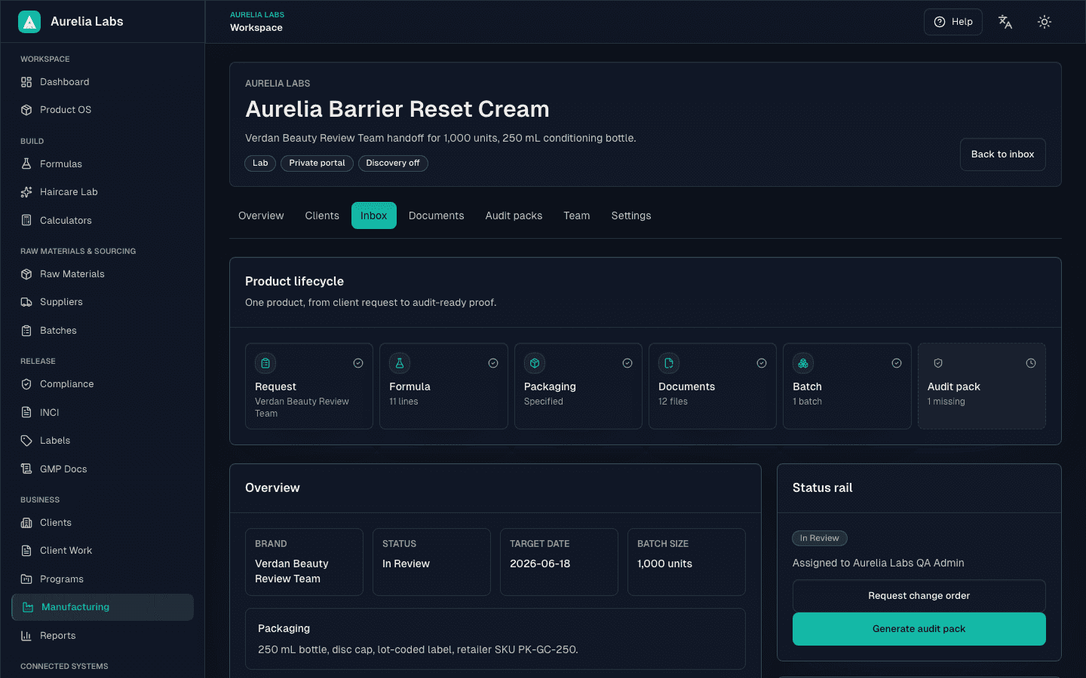
Task: Switch to the Overview tab
Action: click(261, 215)
